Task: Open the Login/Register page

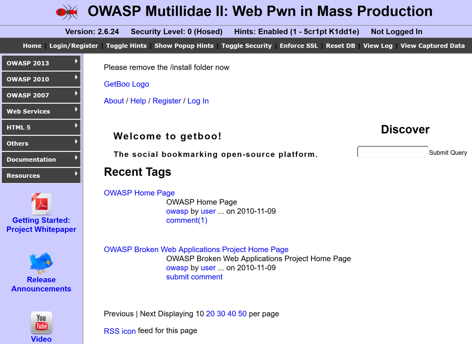Action: [74, 46]
